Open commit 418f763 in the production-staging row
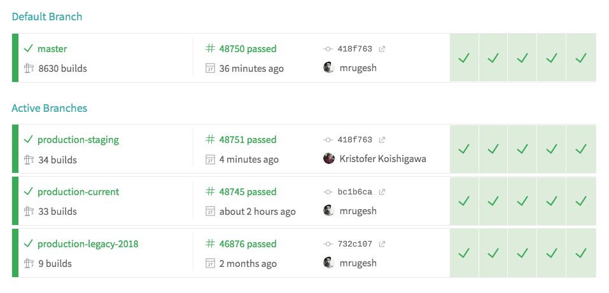The image size is (609, 293). pos(354,140)
